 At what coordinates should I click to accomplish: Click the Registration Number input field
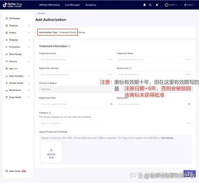77,74
